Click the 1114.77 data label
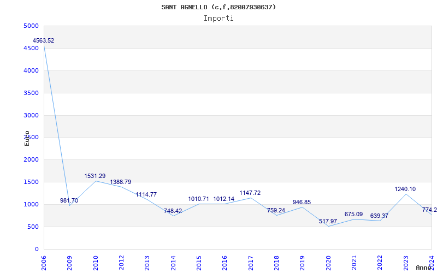This screenshot has height=273, width=437. point(146,194)
